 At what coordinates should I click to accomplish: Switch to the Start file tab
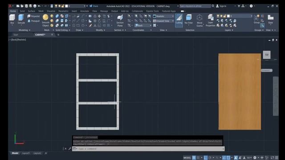[16, 35]
